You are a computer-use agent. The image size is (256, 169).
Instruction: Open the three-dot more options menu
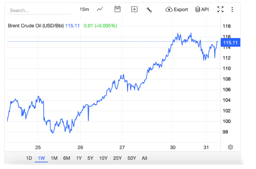[232, 9]
